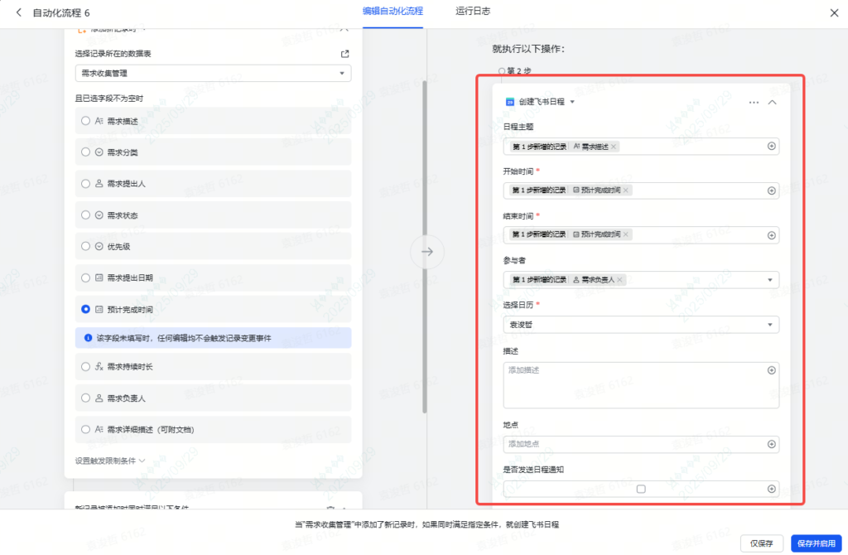
Task: Click the back arrow beside 自动化流程 6
Action: click(18, 13)
